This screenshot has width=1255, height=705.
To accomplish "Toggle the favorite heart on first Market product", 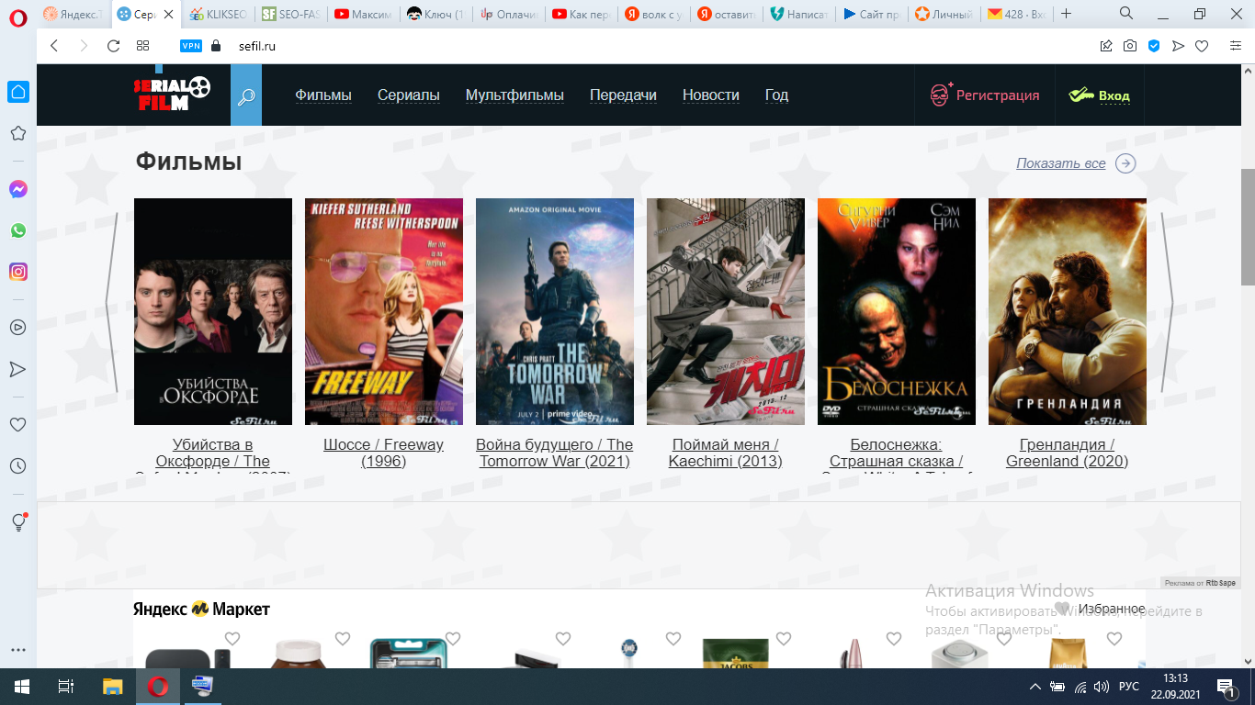I will (232, 639).
